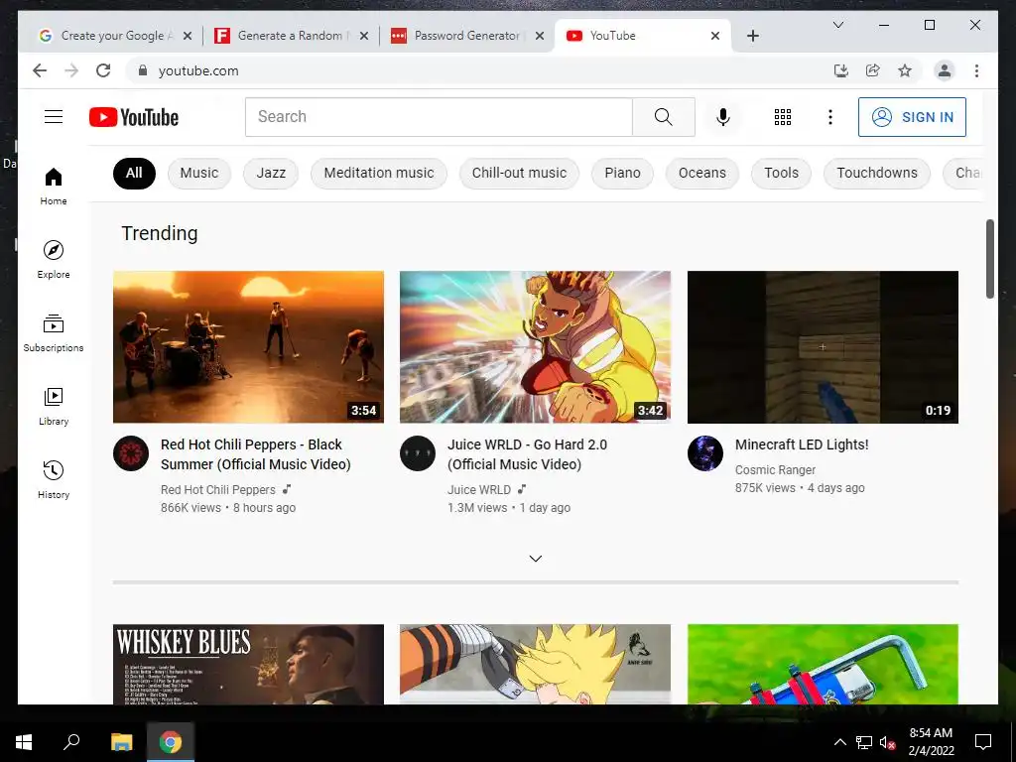View site information lock icon

pos(143,70)
